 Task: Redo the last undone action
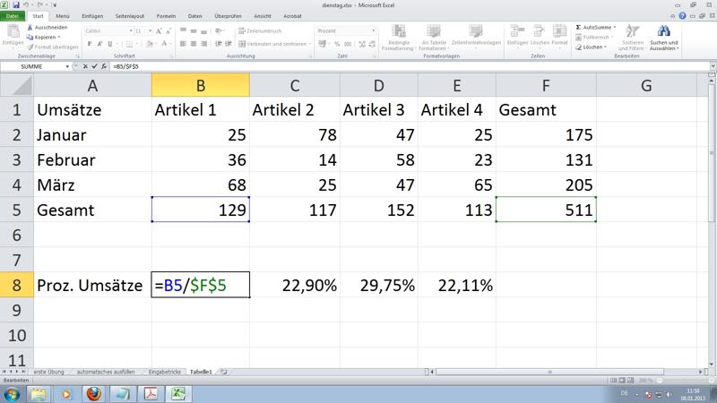point(39,5)
